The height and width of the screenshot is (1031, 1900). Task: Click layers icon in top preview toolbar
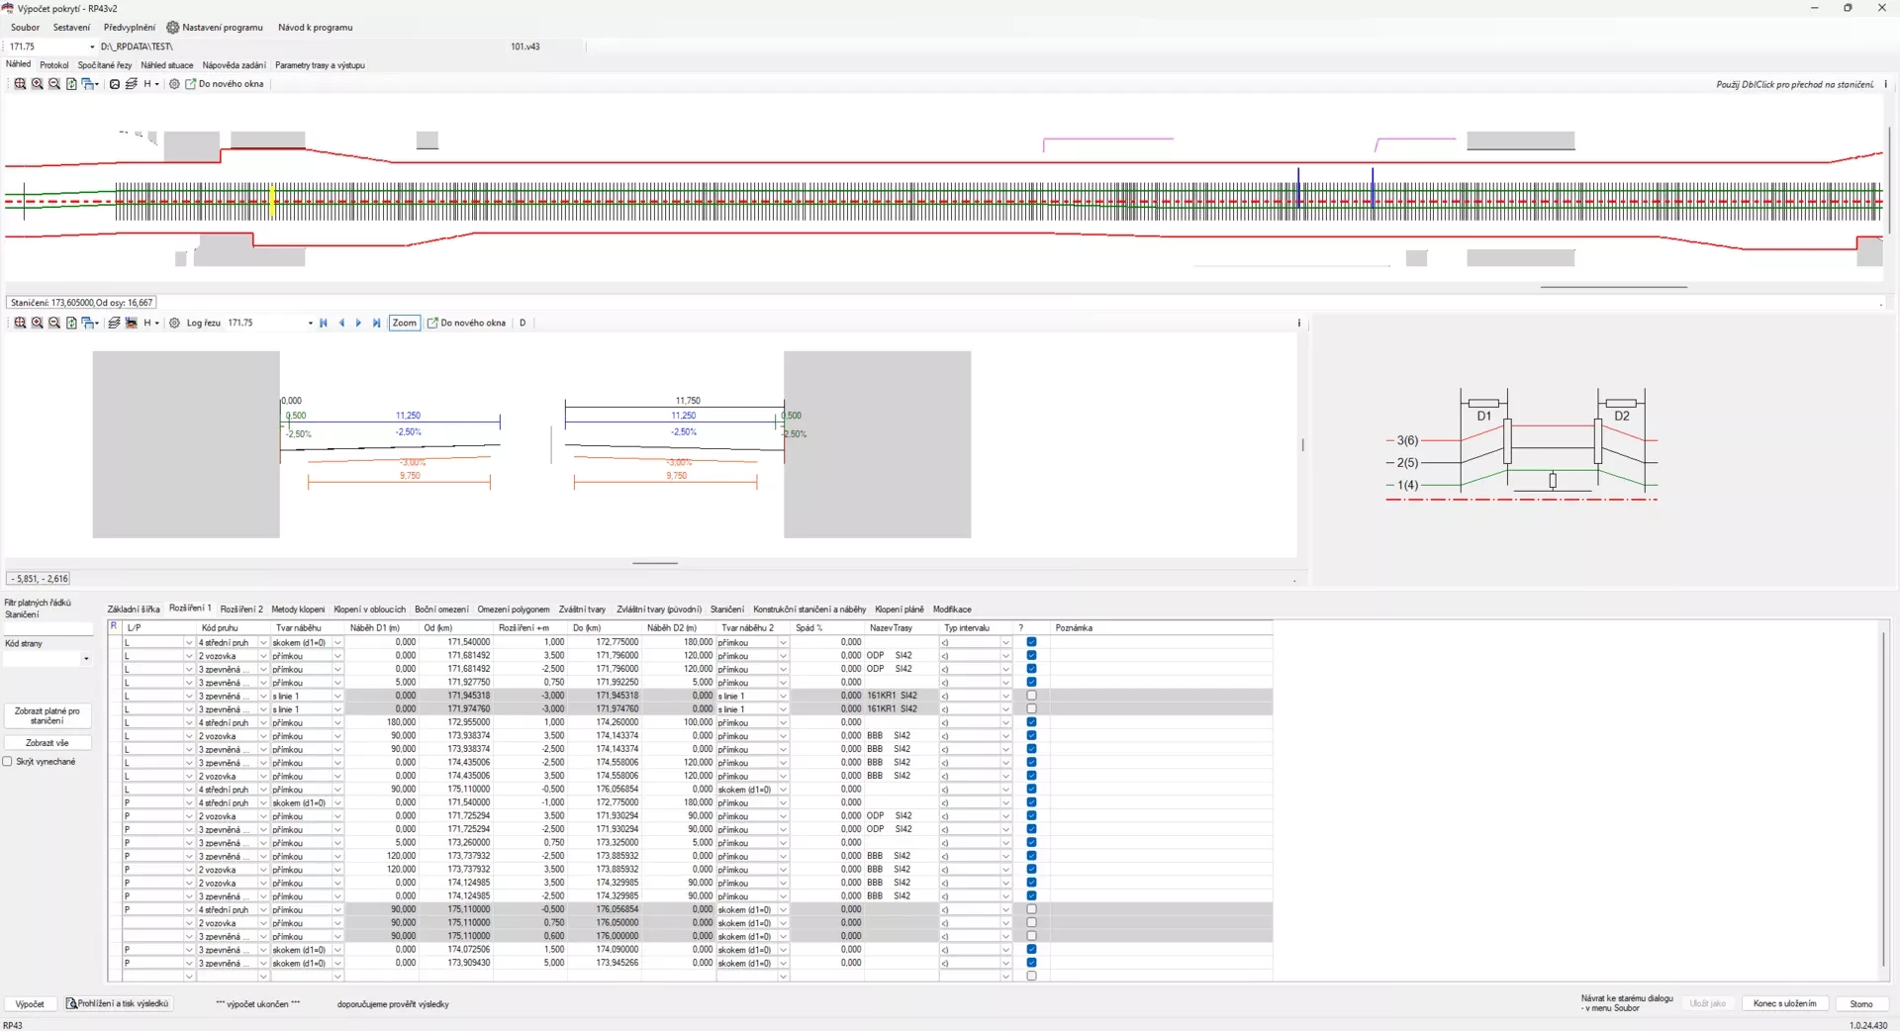(131, 84)
